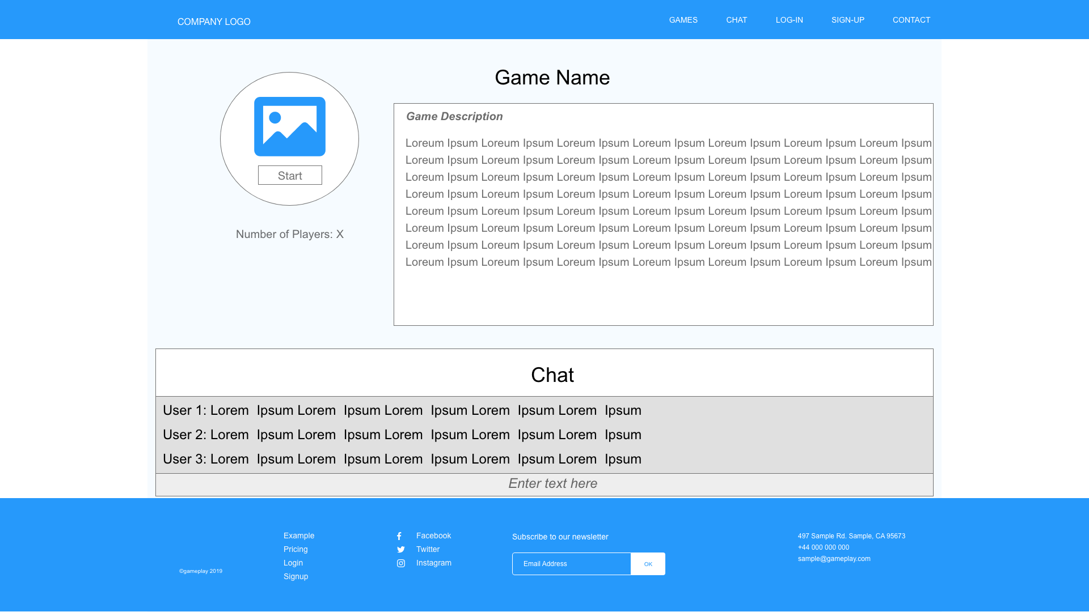Open the LOG-IN page
Screen dimensions: 1089x612
[x=789, y=20]
